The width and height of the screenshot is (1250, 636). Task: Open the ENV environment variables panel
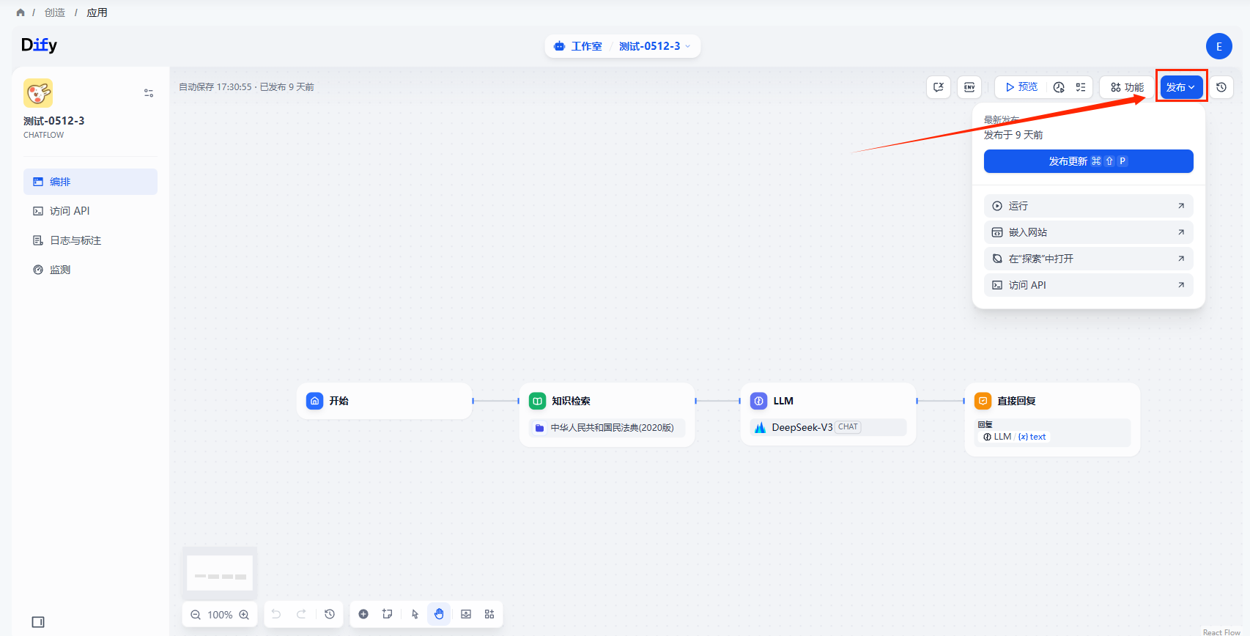969,87
